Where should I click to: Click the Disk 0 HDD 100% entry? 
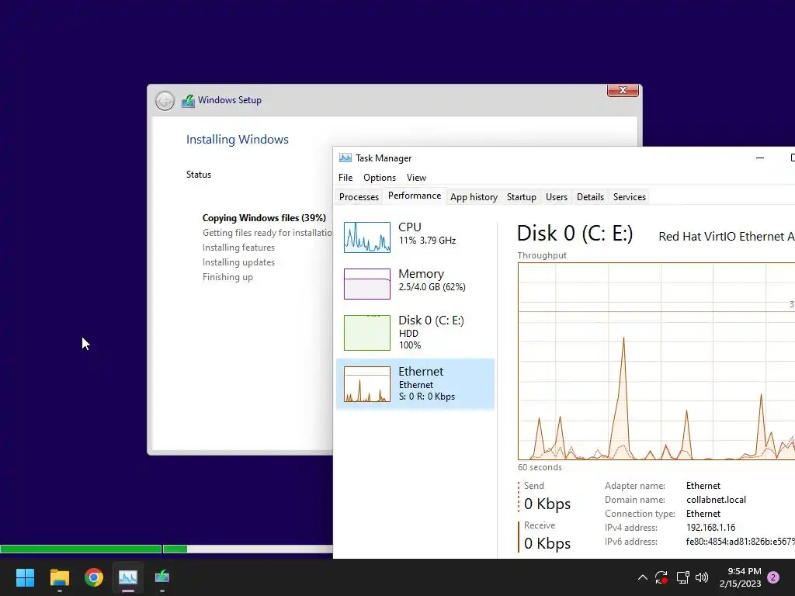click(x=415, y=333)
